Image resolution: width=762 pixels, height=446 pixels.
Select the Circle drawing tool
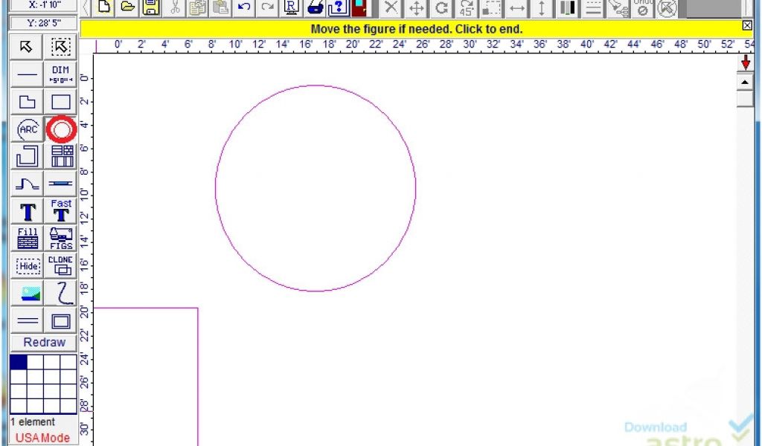(61, 129)
